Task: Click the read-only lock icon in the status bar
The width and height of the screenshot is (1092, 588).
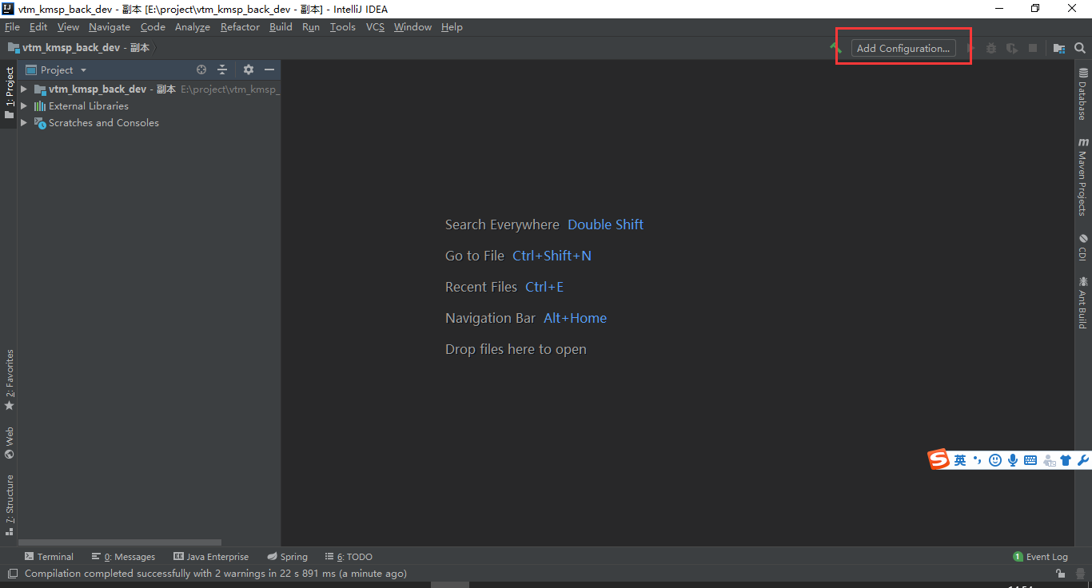Action: (x=1060, y=574)
